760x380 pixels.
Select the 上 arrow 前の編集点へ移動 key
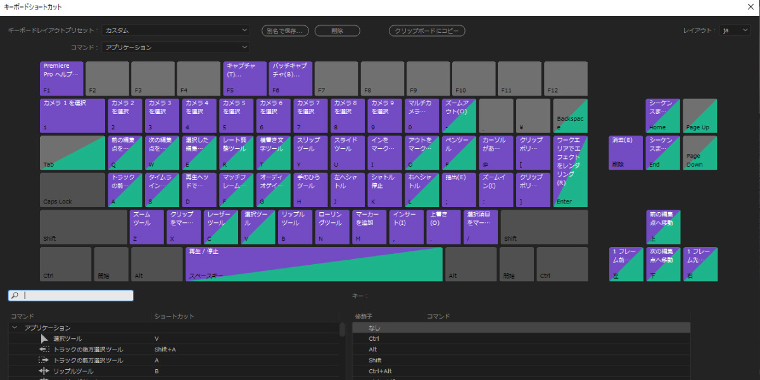[663, 227]
